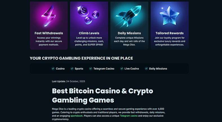
Task: Click the Fast Withdrawals card title
Action: [x=49, y=33]
